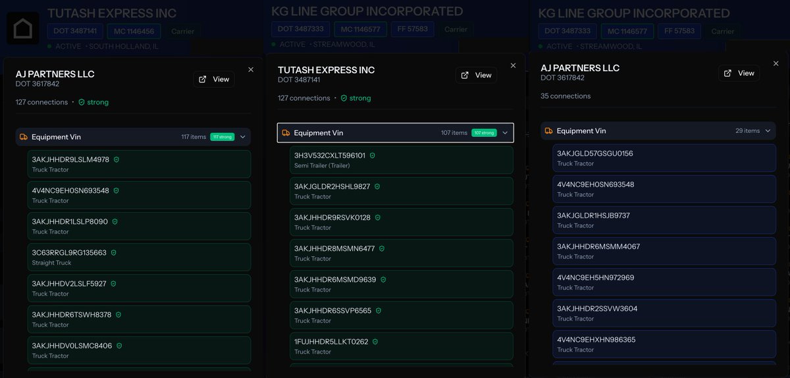Click the green '117 strong' badge
The width and height of the screenshot is (790, 378).
point(222,137)
